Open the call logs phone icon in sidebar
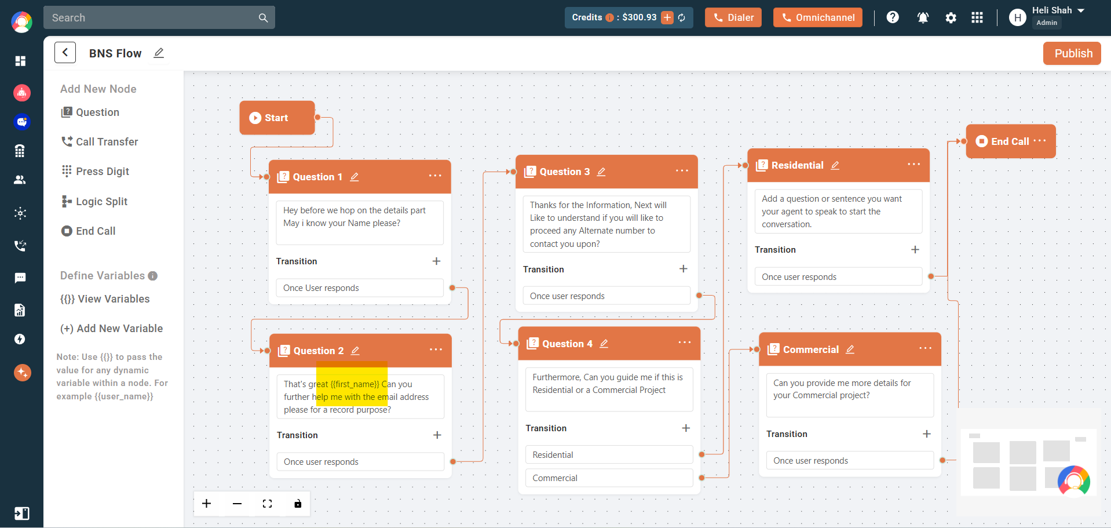 pos(20,246)
